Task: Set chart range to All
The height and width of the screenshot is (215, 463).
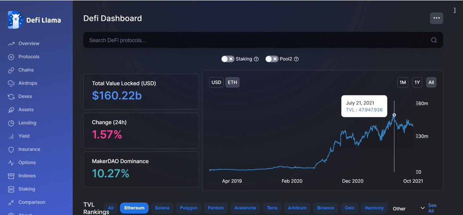Action: [x=431, y=82]
